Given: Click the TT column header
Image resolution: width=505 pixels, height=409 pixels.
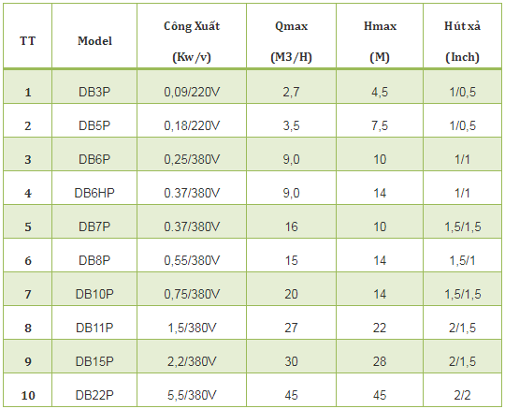Looking at the screenshot, I should (x=27, y=41).
